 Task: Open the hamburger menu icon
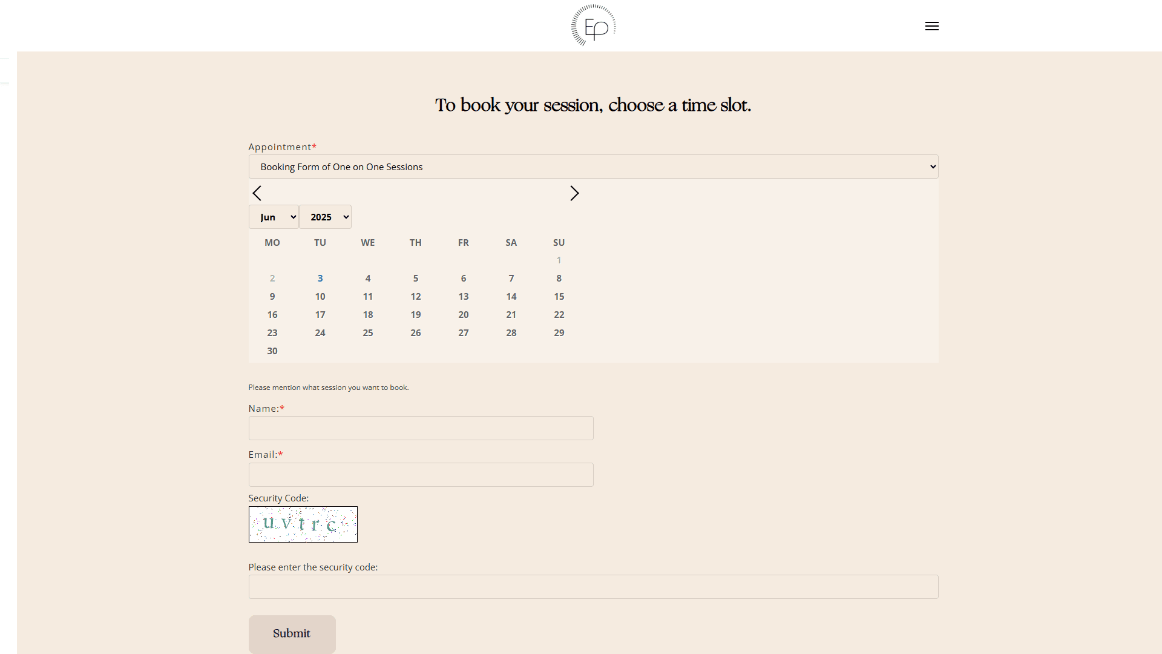(931, 26)
